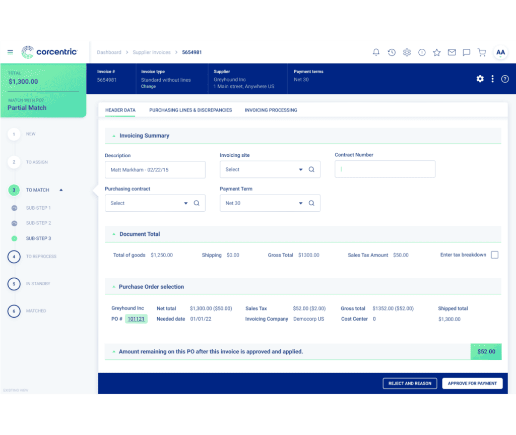
Task: Enable the Enter tax breakdown checkbox
Action: (494, 255)
